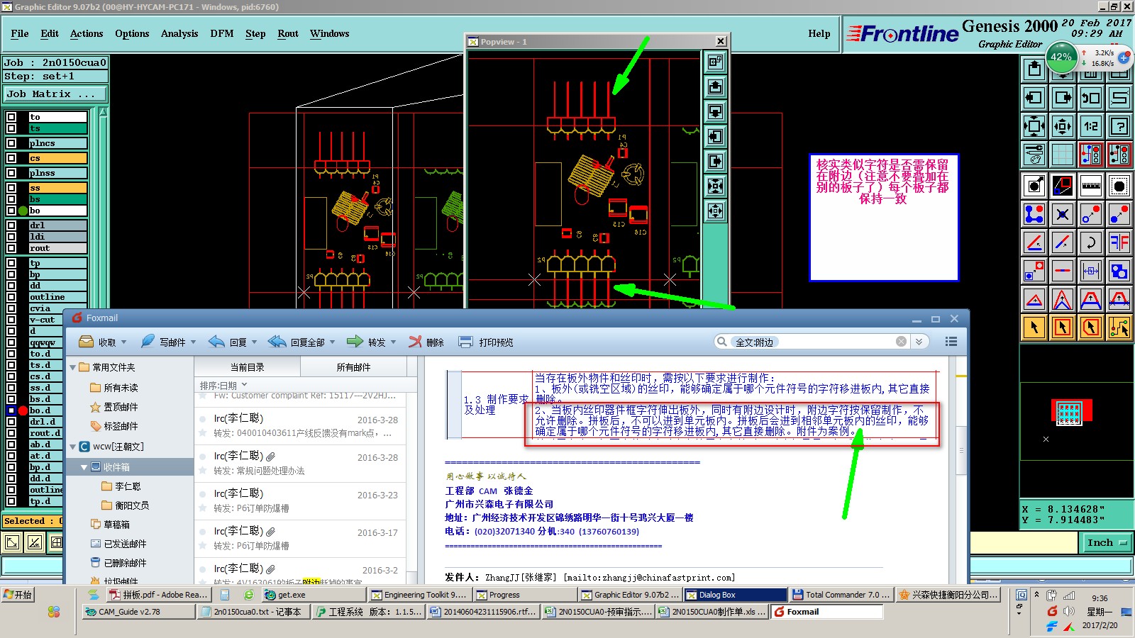Click the mirror F icon
The height and width of the screenshot is (638, 1135).
pos(1119,242)
